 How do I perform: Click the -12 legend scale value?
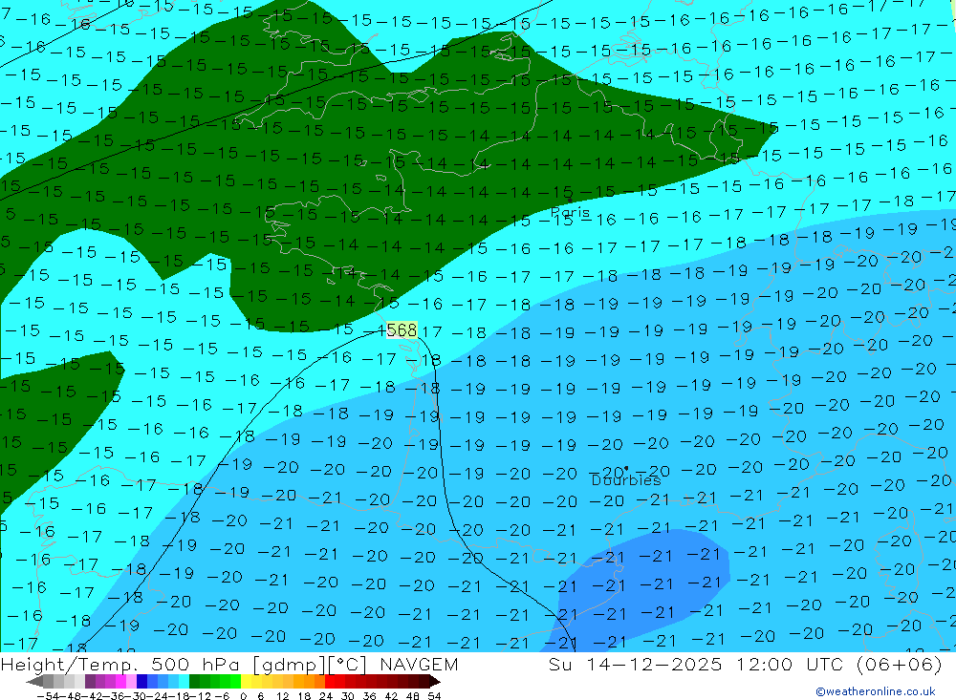click(x=201, y=696)
